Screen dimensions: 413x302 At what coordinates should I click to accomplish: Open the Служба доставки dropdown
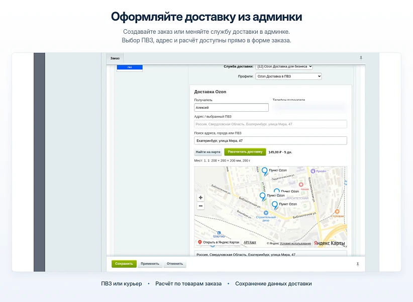(x=284, y=66)
